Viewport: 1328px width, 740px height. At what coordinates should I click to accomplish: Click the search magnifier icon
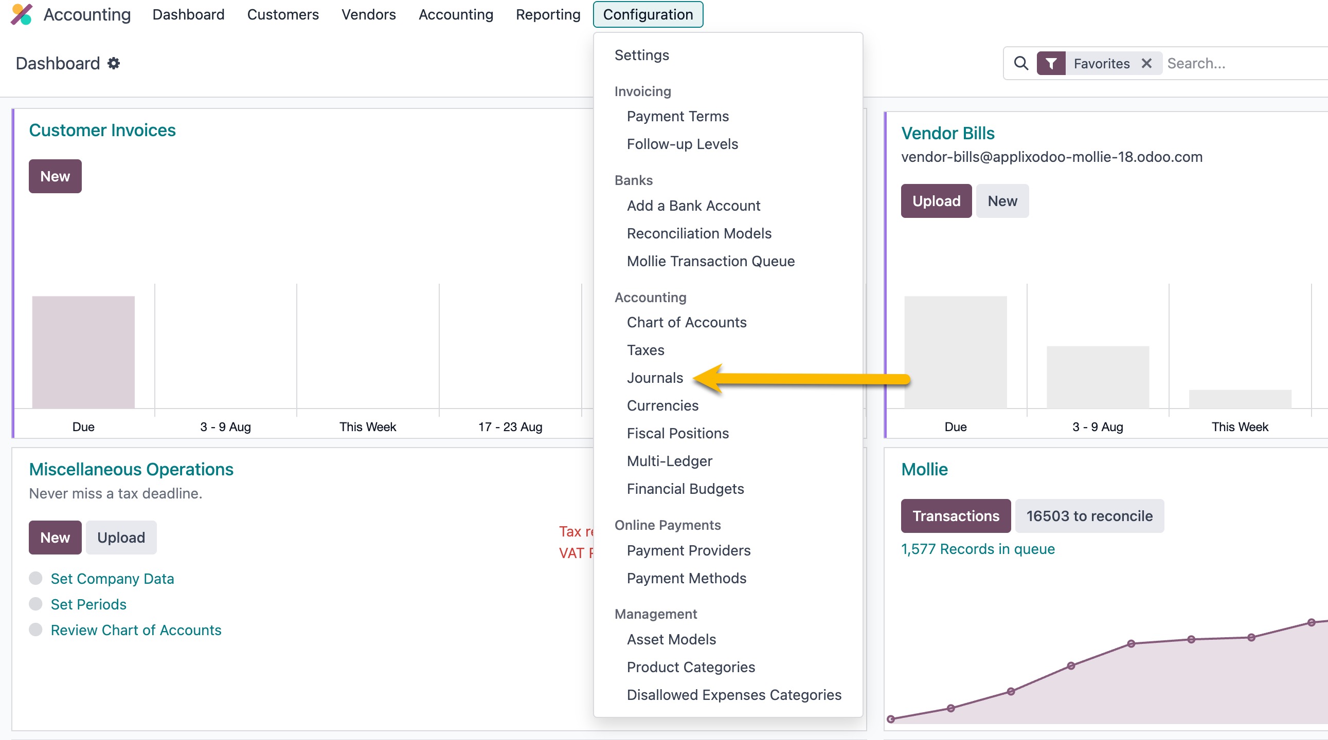click(x=1020, y=63)
